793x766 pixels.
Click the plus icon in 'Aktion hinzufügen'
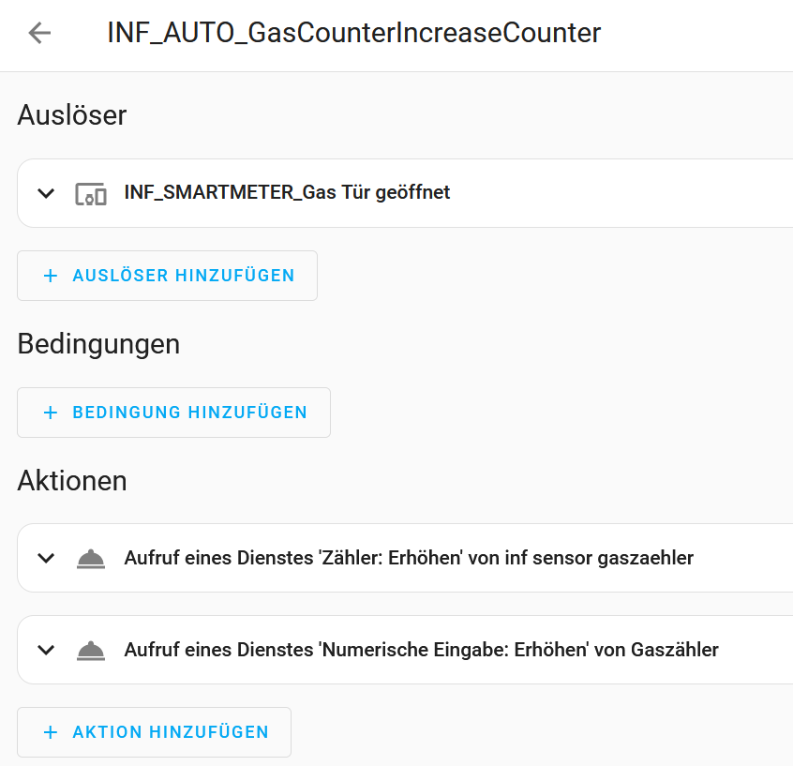click(51, 732)
